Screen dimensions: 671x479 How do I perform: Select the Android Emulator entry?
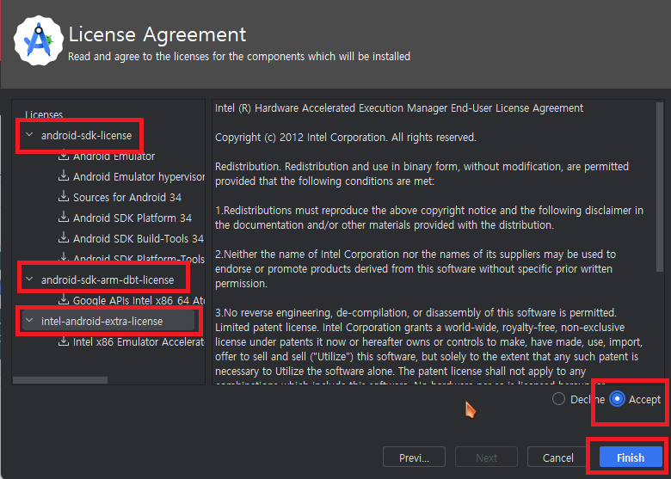[x=114, y=157]
